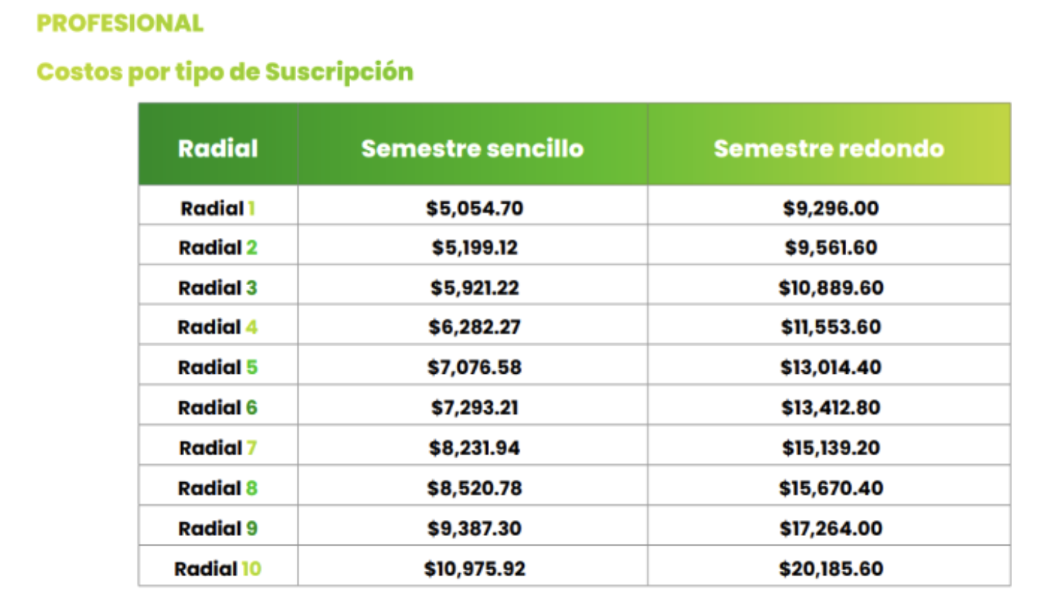
Task: Select the $20,185.60 price cell
Action: pyautogui.click(x=830, y=568)
